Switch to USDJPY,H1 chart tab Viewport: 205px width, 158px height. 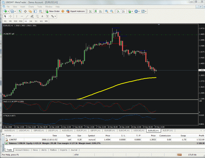tap(53, 131)
